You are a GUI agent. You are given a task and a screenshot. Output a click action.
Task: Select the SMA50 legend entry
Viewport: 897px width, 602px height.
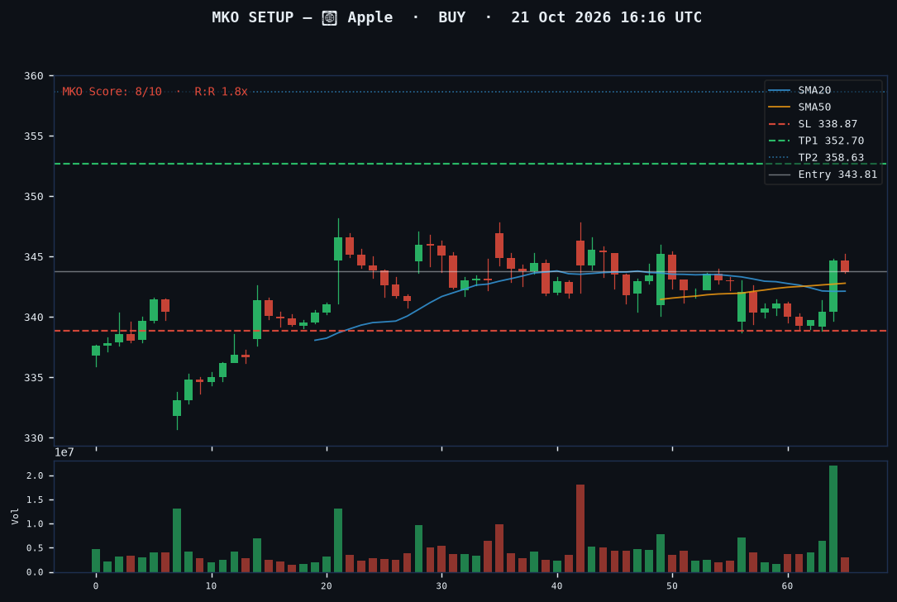tap(799, 107)
